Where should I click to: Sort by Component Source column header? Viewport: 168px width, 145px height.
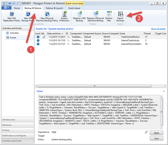tap(92, 34)
